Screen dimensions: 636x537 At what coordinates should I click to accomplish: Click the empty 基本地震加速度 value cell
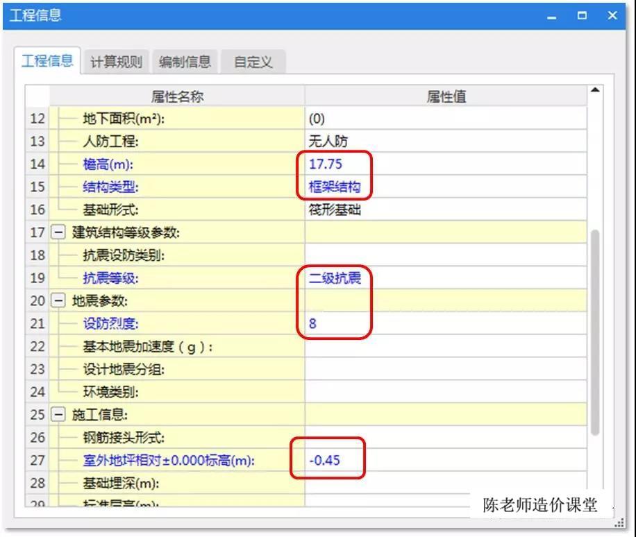[445, 346]
